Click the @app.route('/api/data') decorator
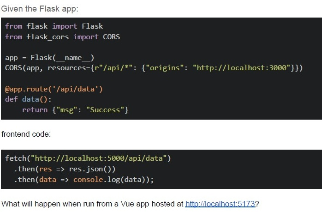322x212 pixels. point(54,89)
